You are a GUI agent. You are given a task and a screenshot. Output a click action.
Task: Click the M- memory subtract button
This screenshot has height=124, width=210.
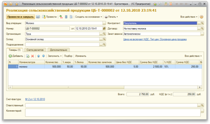[187, 4]
